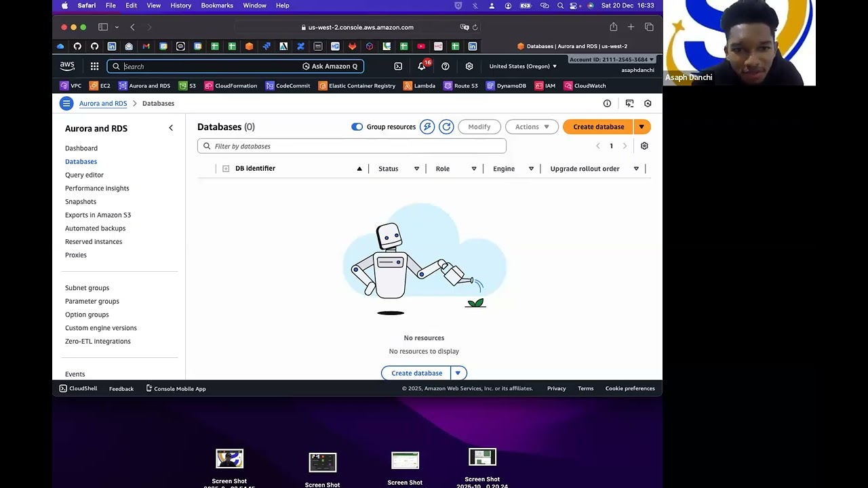
Task: Open the Create database split-button arrow at top
Action: coord(642,127)
